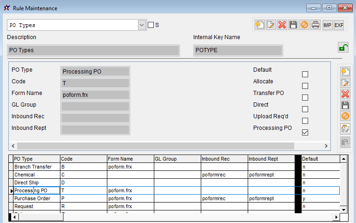Click the green unlock padlock icon
Viewport: 356px width, 223px height.
pyautogui.click(x=343, y=47)
